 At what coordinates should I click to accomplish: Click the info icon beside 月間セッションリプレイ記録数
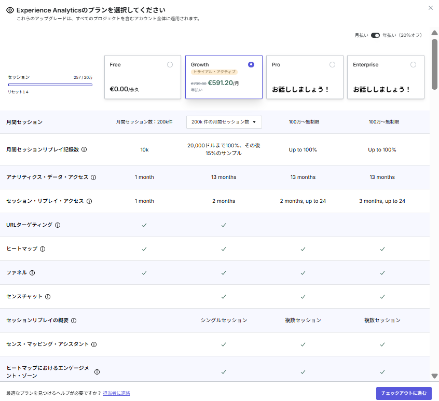(x=84, y=149)
